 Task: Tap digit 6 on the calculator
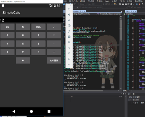click(x=38, y=44)
